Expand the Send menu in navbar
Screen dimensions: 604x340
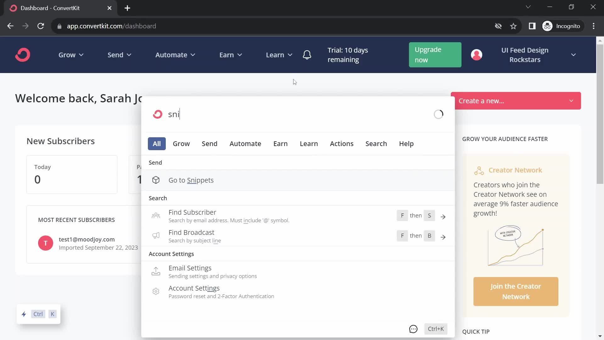tap(119, 55)
